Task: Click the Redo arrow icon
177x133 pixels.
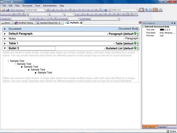Action: click(x=84, y=10)
